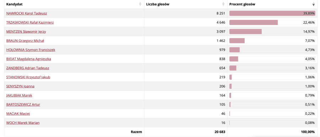Open MENTZEN Sławomir Jerzy link

pos(26,32)
